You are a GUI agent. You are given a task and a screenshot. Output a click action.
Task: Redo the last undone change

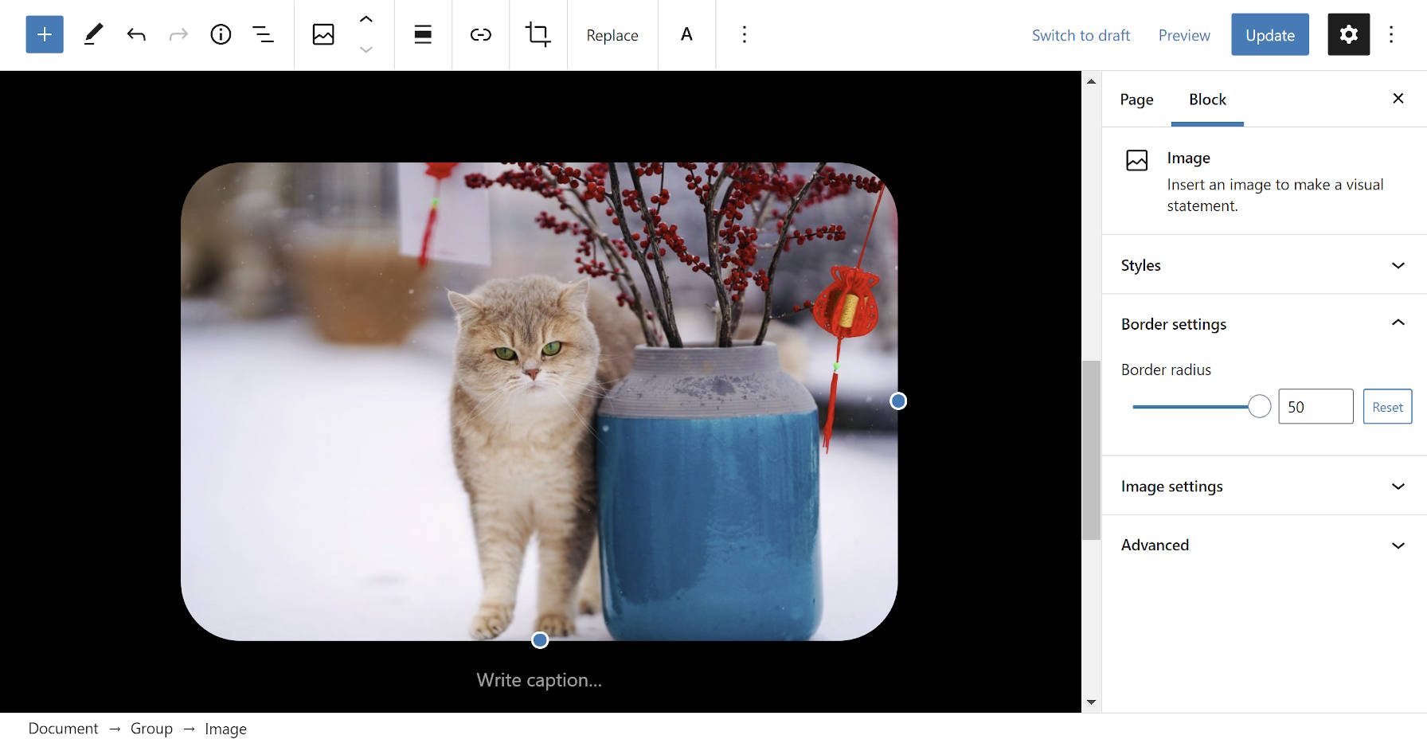coord(178,34)
